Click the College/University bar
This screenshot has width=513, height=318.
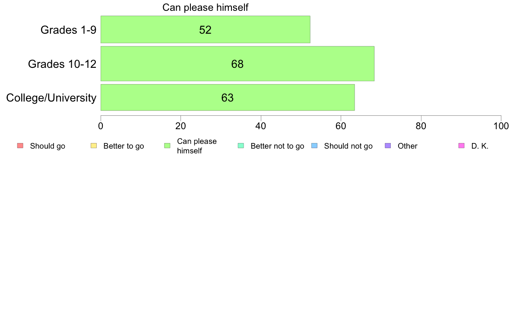coord(228,98)
